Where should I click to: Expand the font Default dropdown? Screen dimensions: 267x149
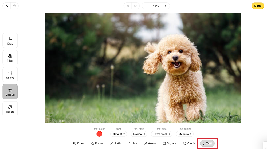click(119, 134)
